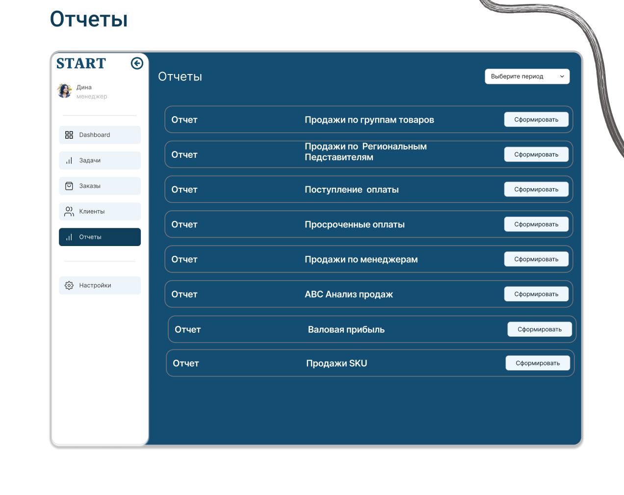Click the Задачи bar chart icon
Image resolution: width=624 pixels, height=495 pixels.
tap(69, 160)
